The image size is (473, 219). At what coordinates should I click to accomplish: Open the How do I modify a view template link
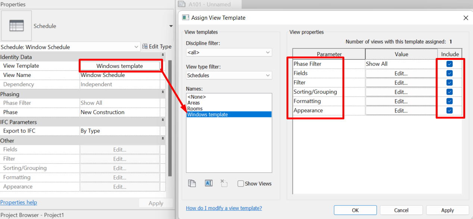224,208
